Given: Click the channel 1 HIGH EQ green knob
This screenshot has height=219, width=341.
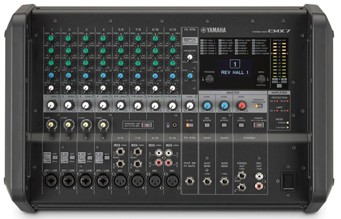Looking at the screenshot, I should (x=51, y=38).
